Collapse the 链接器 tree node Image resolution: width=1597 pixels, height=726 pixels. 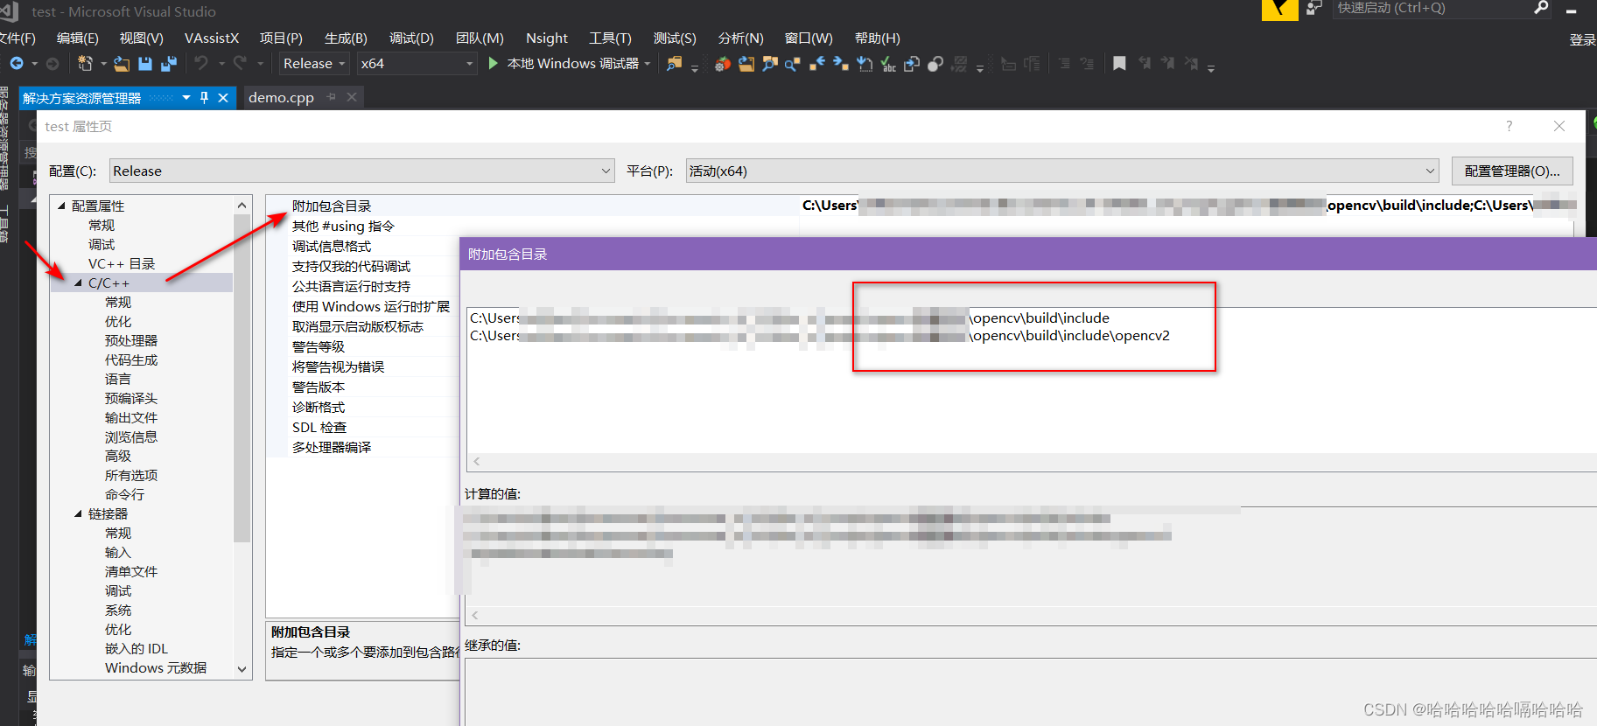78,513
